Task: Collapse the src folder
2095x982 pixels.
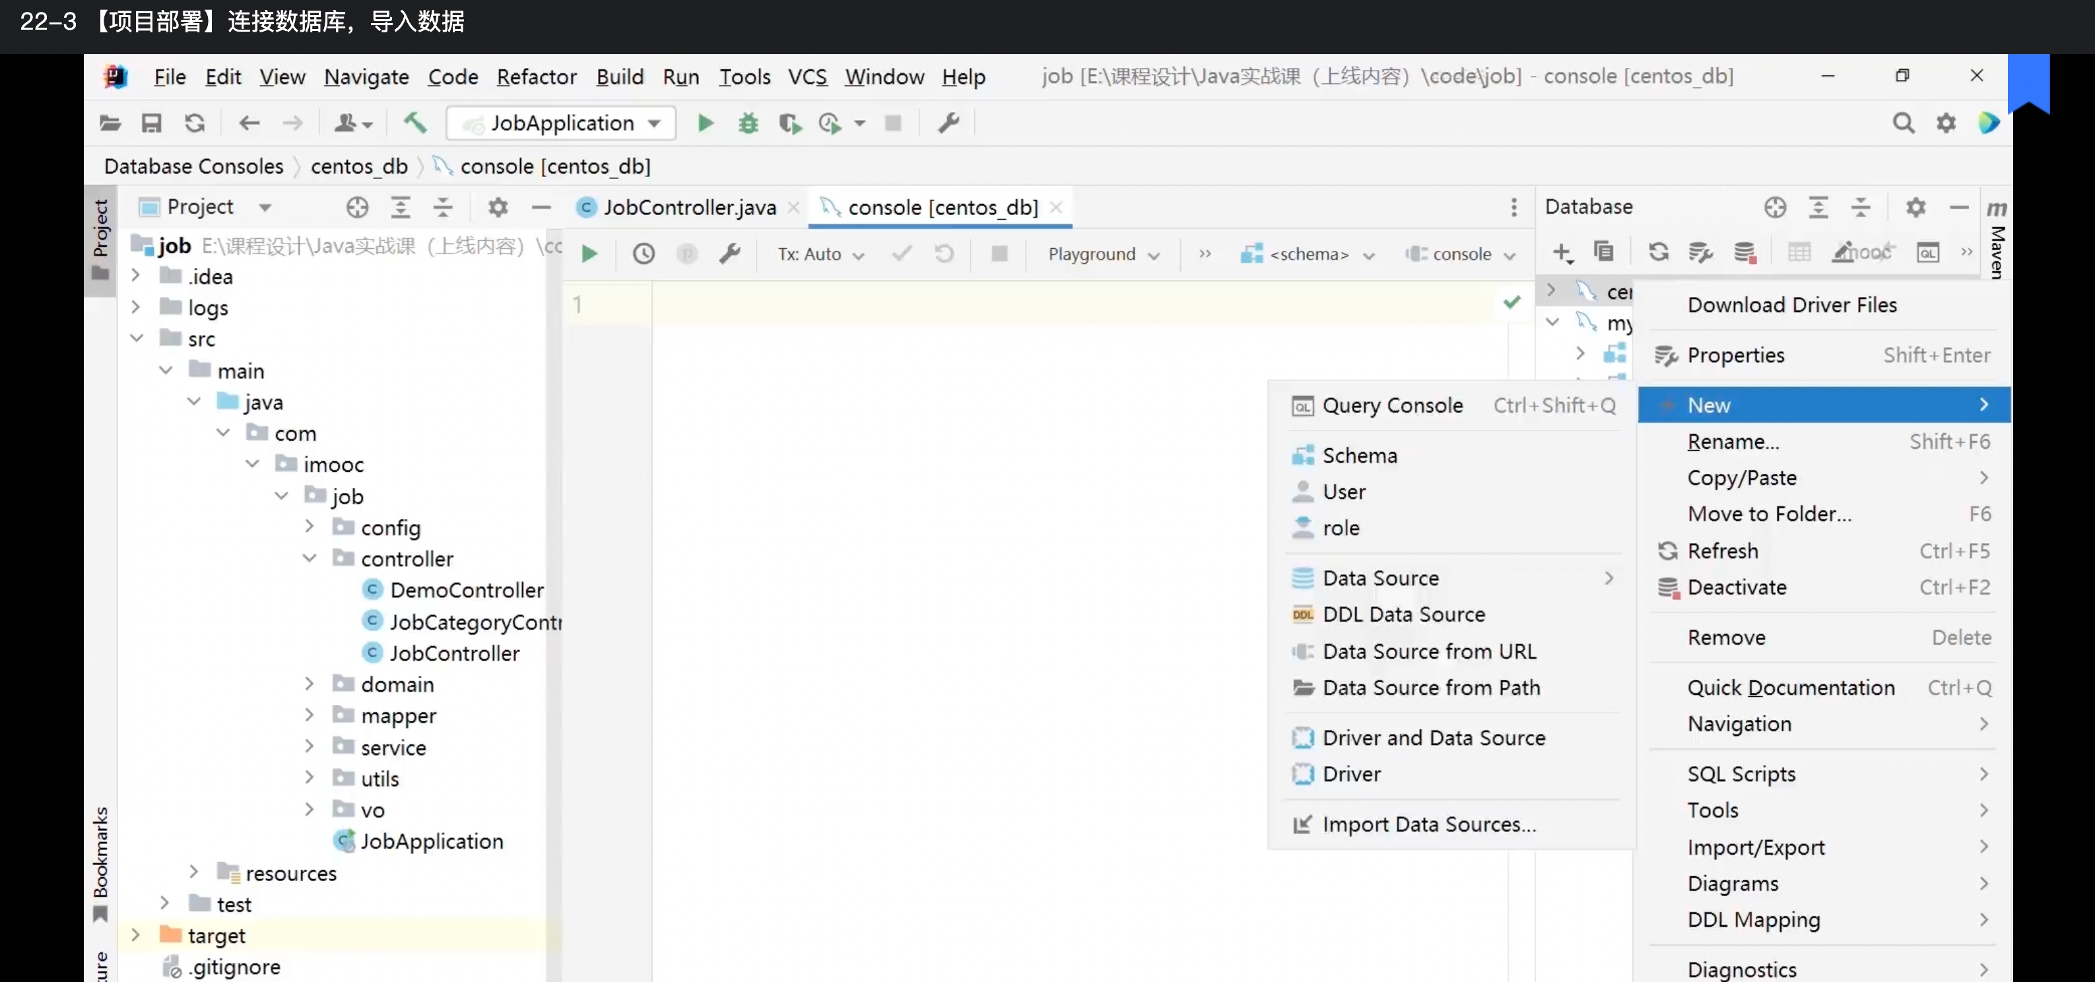Action: coord(136,338)
